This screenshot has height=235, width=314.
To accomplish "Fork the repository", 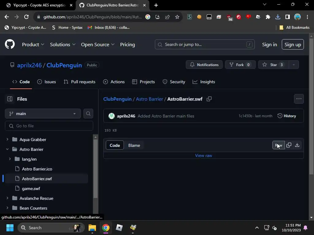I will click(240, 65).
